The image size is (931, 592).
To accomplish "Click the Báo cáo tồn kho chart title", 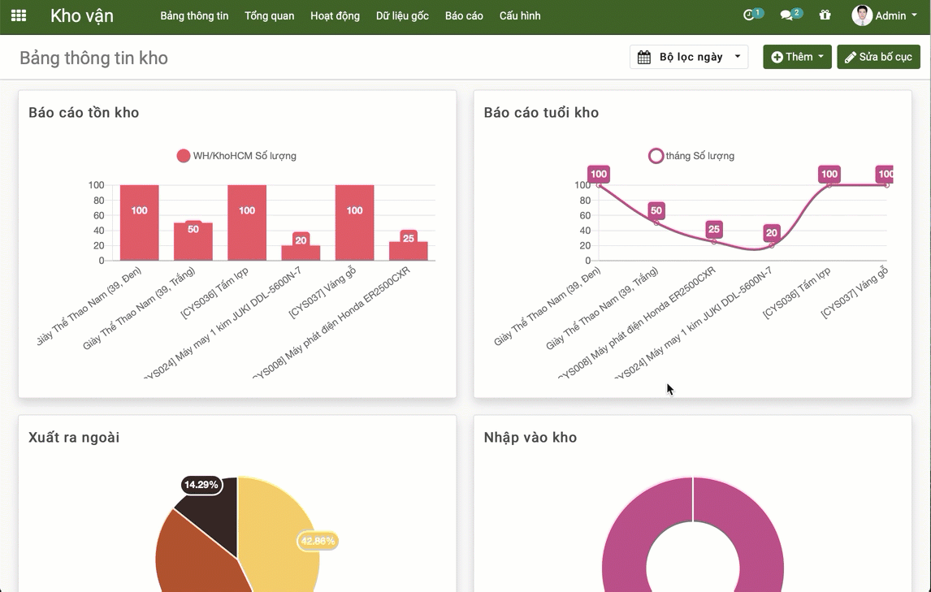I will click(x=84, y=113).
